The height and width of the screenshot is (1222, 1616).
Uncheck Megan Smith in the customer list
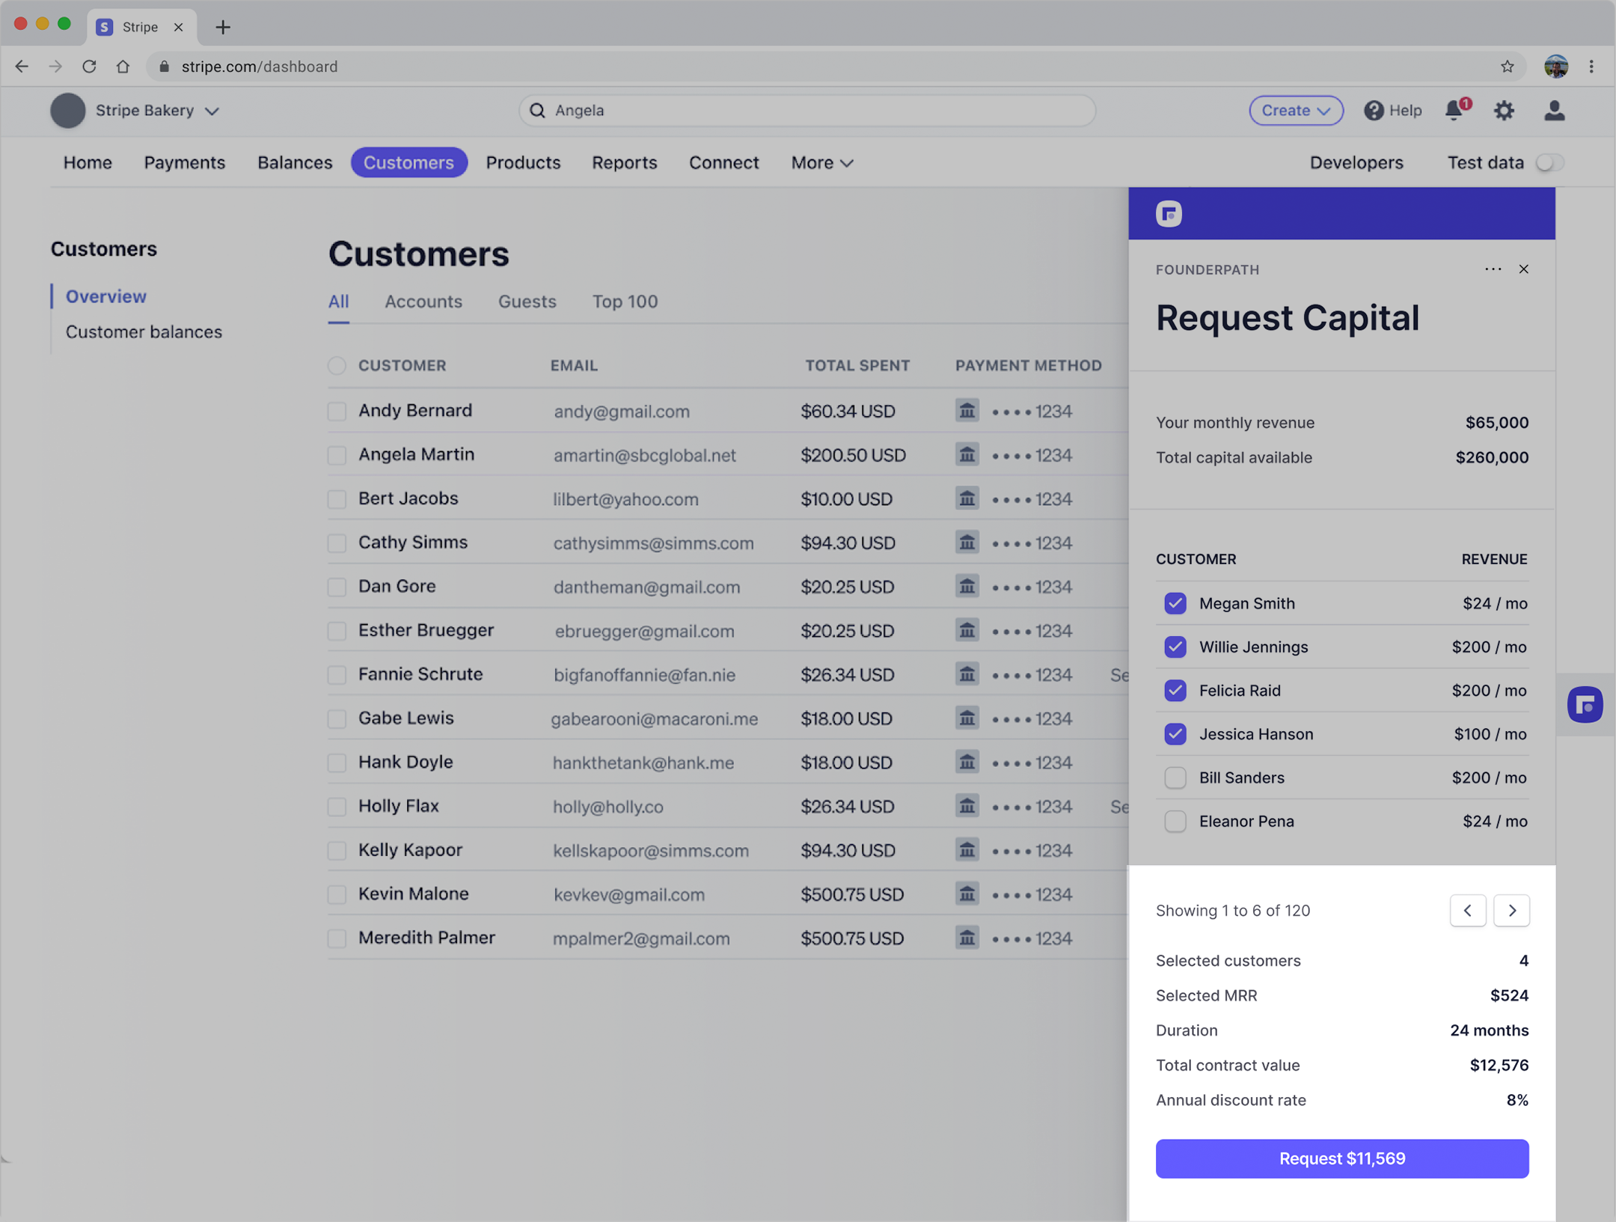coord(1174,603)
